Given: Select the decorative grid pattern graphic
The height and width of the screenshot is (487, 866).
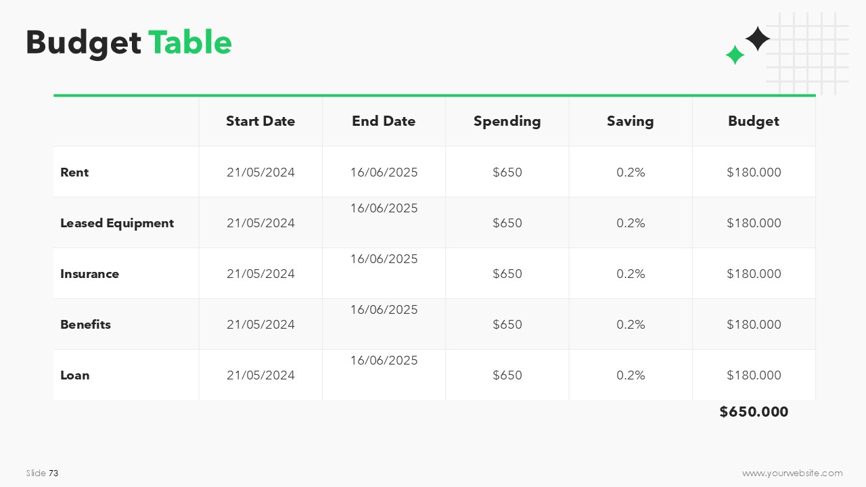Looking at the screenshot, I should click(x=807, y=54).
